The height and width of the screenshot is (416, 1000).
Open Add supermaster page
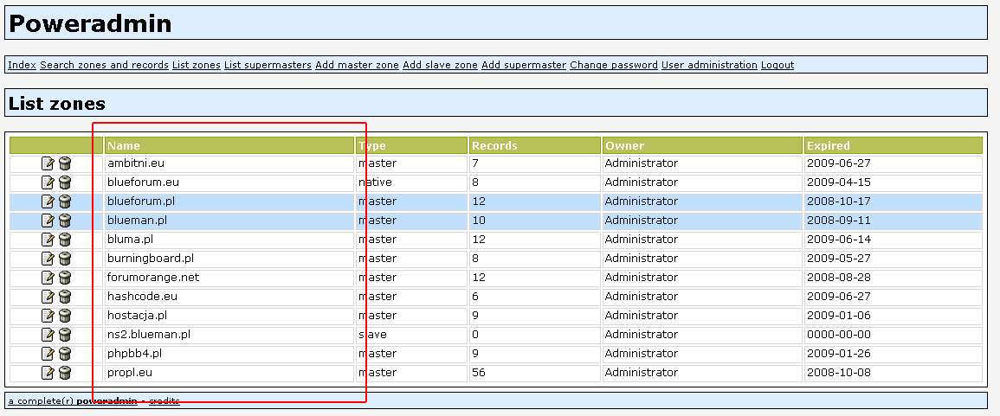(x=524, y=65)
